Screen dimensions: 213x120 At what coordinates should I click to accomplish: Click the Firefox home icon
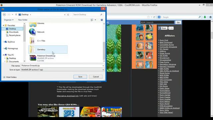pos(210,17)
